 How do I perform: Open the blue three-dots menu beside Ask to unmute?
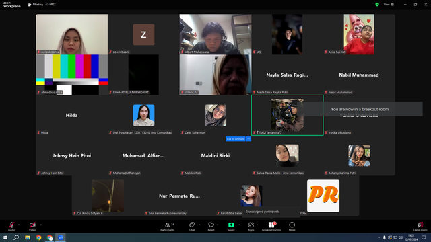[248, 139]
